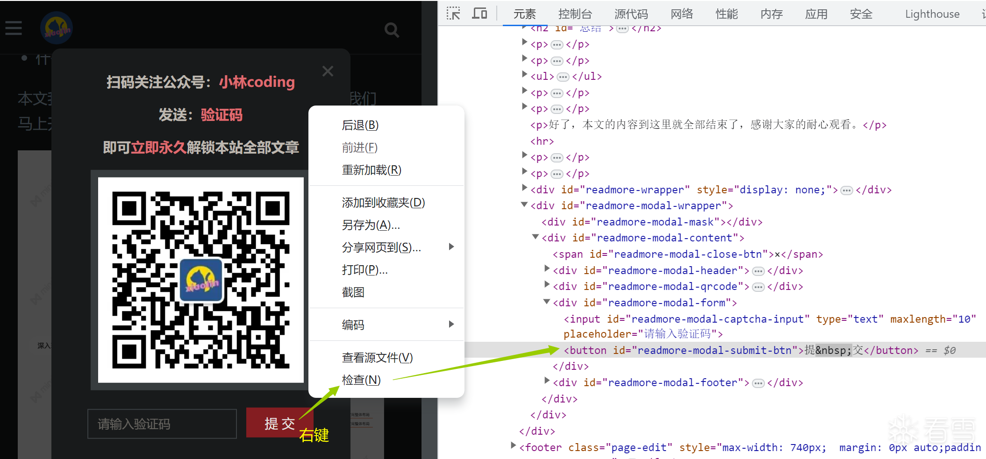
Task: Expand the footer page-edit node
Action: tap(513, 445)
